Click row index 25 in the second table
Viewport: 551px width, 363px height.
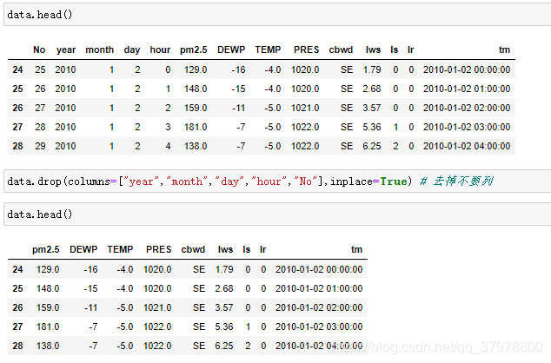17,288
